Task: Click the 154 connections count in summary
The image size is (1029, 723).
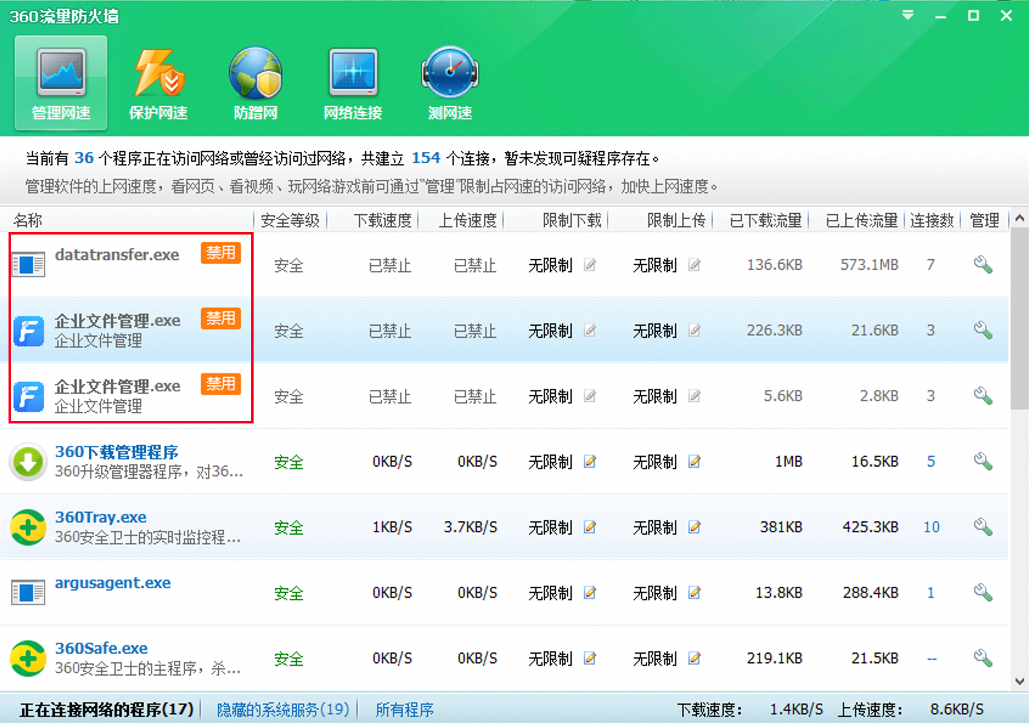Action: click(426, 158)
